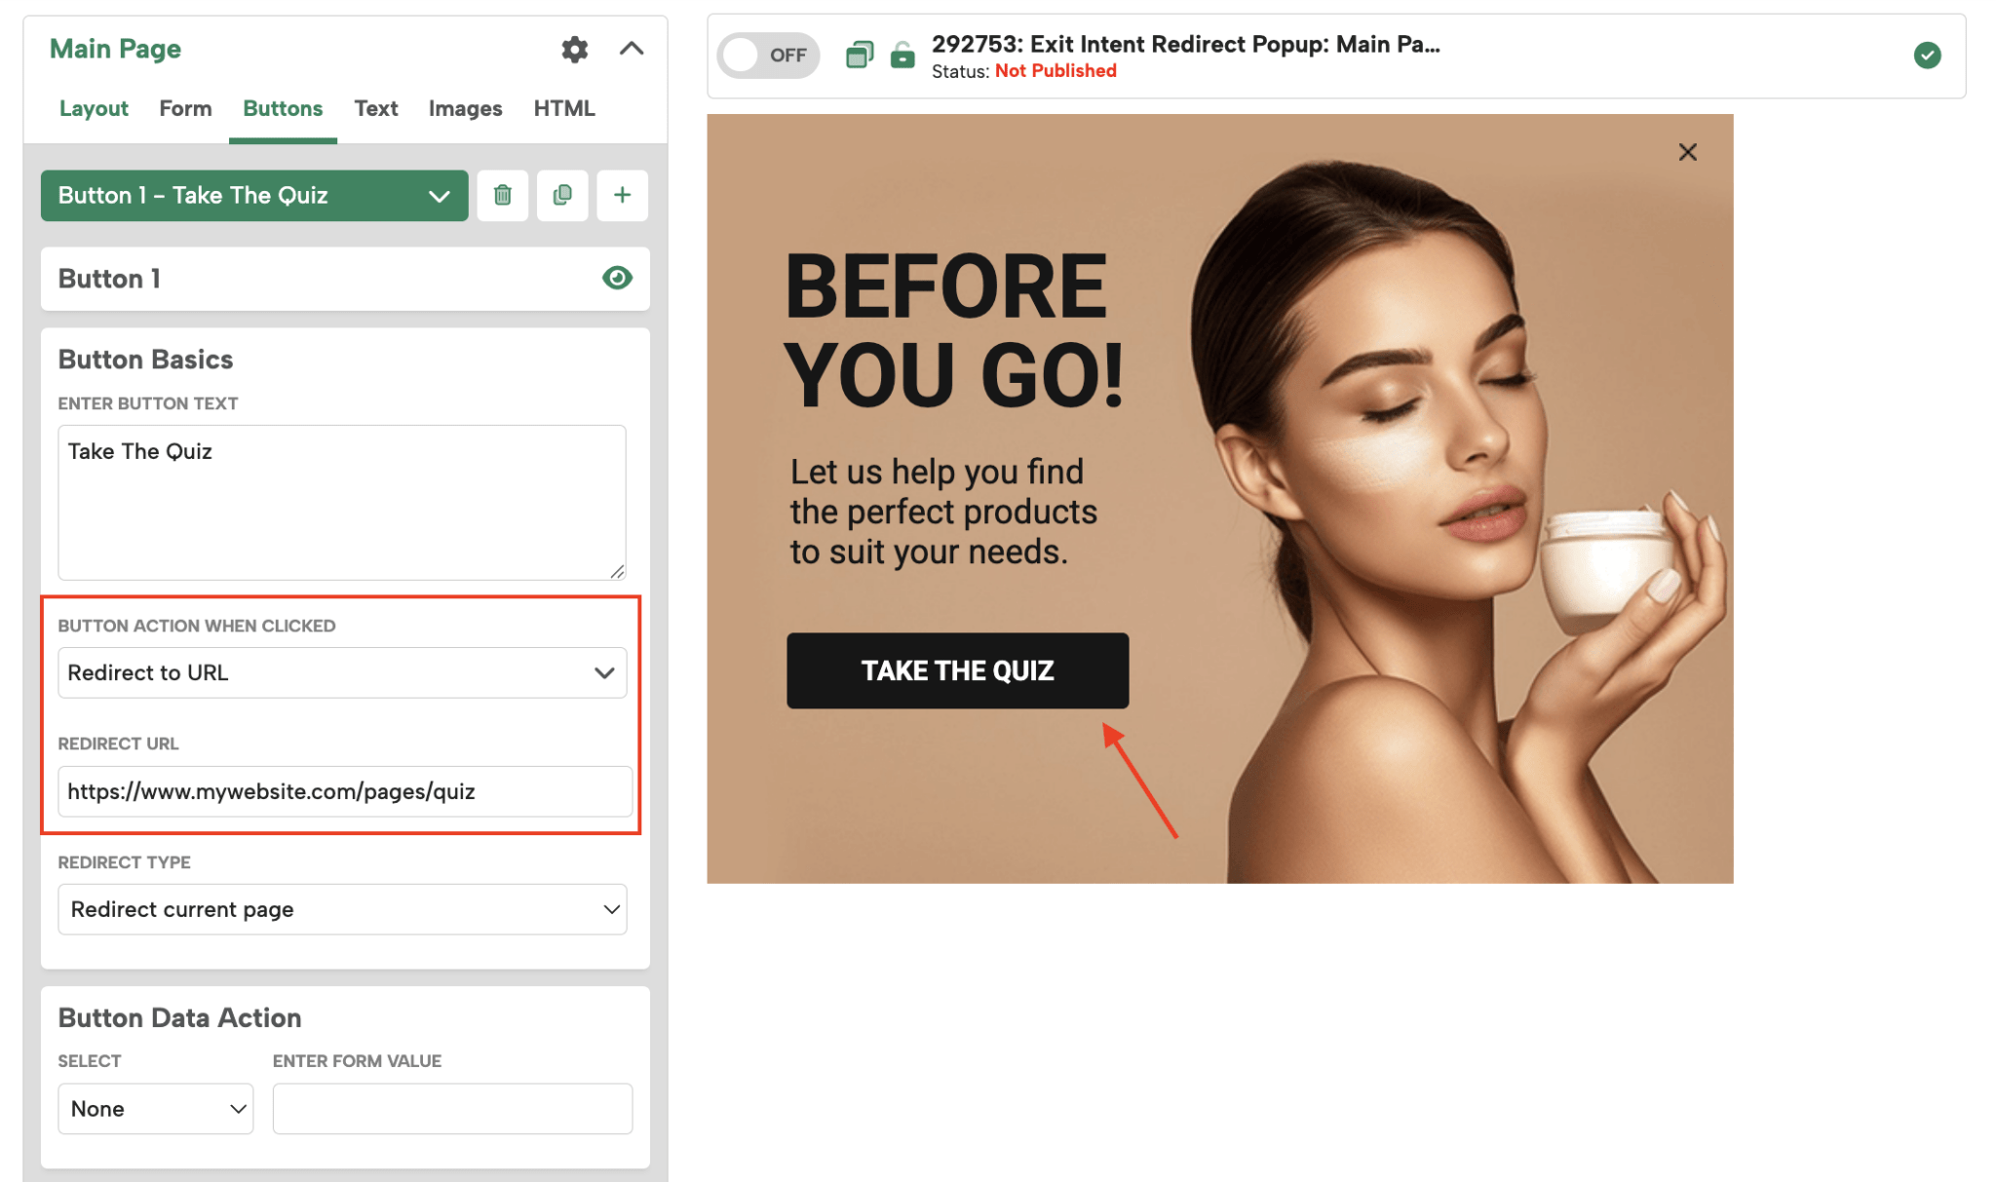
Task: Collapse the Main Page panel
Action: (x=633, y=50)
